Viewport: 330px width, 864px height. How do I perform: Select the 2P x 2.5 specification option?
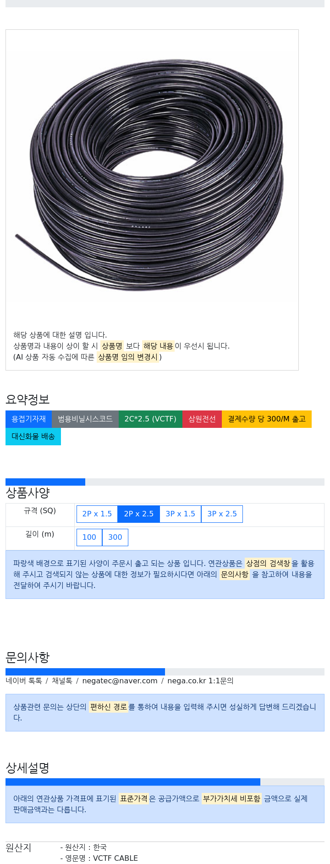139,514
